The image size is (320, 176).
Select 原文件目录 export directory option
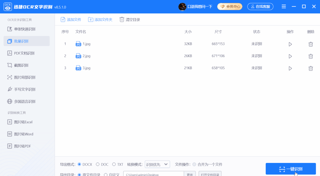[x=89, y=175]
